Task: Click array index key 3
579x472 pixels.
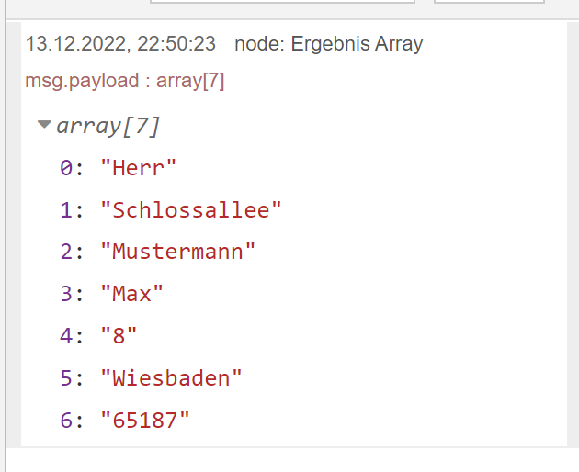Action: [66, 294]
